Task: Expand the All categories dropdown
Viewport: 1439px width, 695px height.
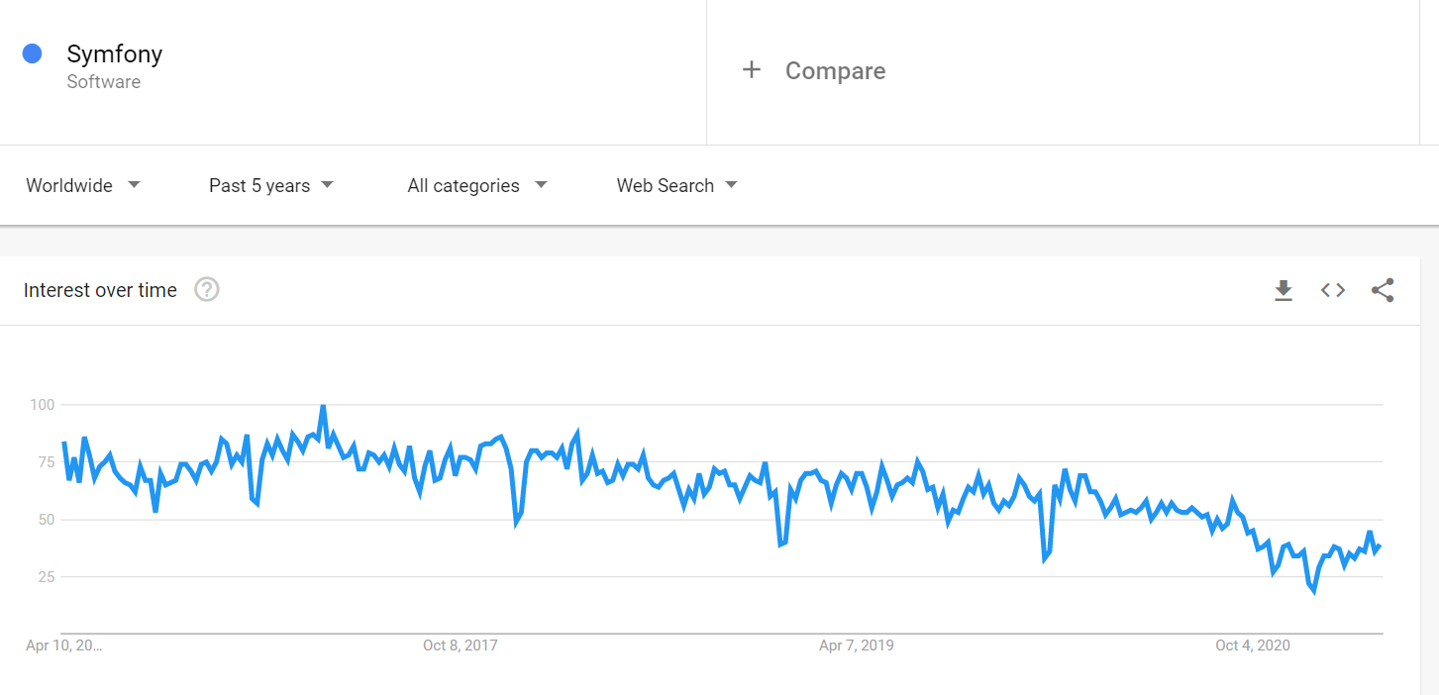Action: (476, 185)
